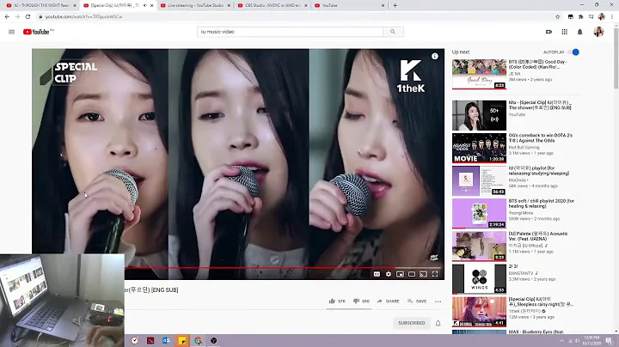
Task: Reload the page with the refresh button
Action: coord(28,16)
